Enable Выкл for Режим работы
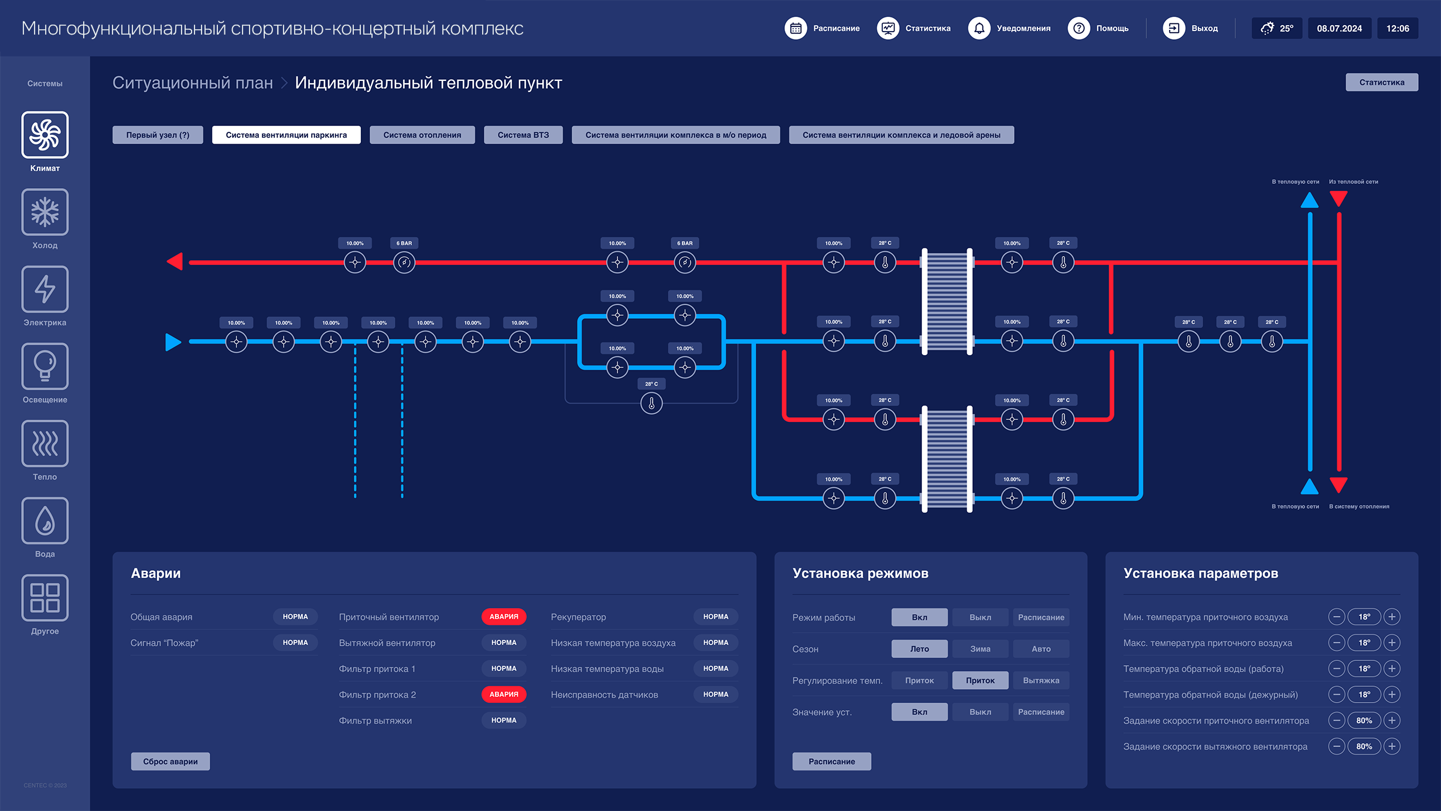This screenshot has height=811, width=1441. [979, 617]
